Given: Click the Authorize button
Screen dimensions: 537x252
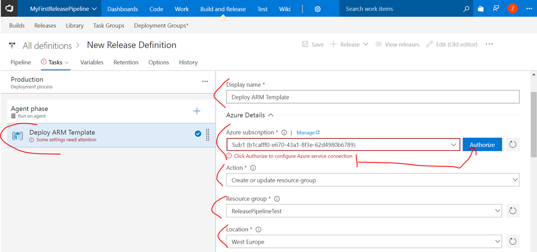Looking at the screenshot, I should [482, 145].
